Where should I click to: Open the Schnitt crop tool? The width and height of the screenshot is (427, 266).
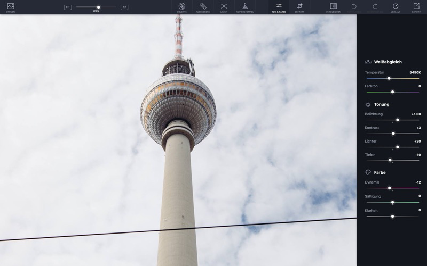pos(299,7)
